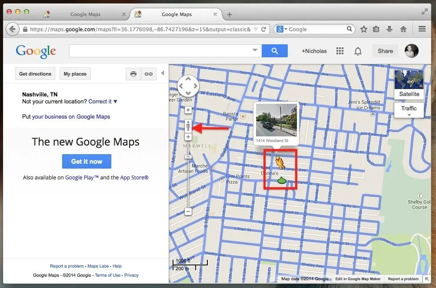This screenshot has height=288, width=436.
Task: Click the Get it now button
Action: click(x=87, y=161)
